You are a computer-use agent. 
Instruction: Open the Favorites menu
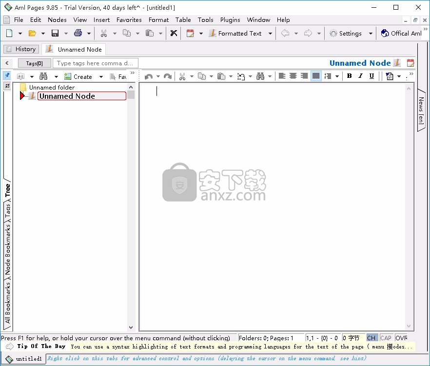point(129,19)
